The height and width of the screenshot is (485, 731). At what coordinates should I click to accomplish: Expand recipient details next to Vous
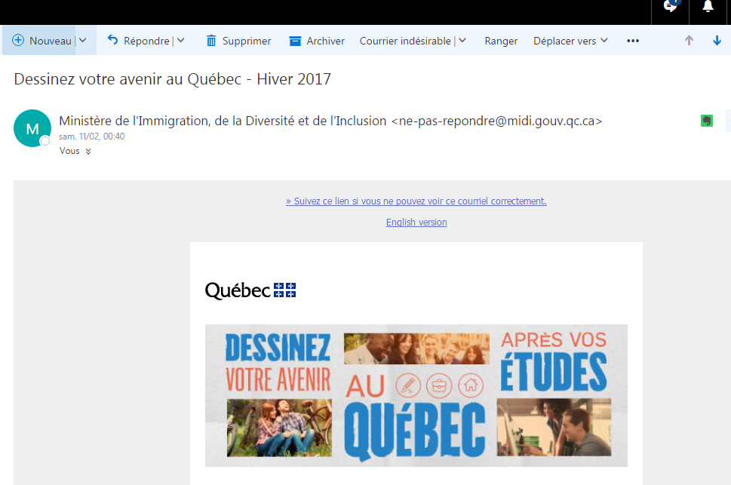(88, 152)
